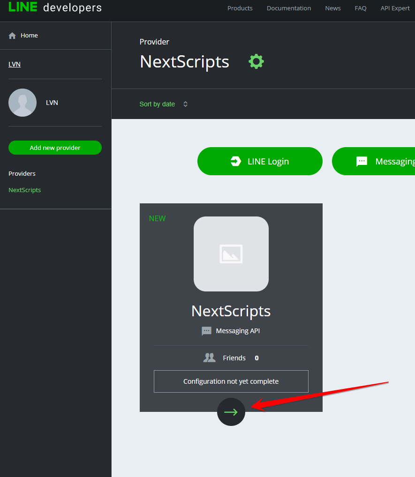
Task: Open the API Expert page
Action: 395,8
